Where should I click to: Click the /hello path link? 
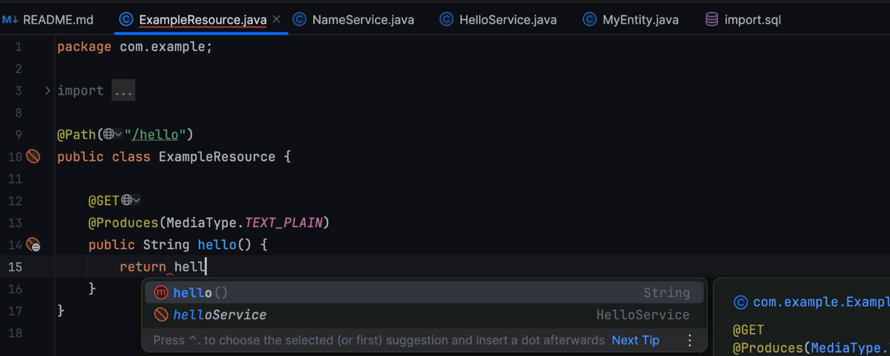pyautogui.click(x=155, y=135)
